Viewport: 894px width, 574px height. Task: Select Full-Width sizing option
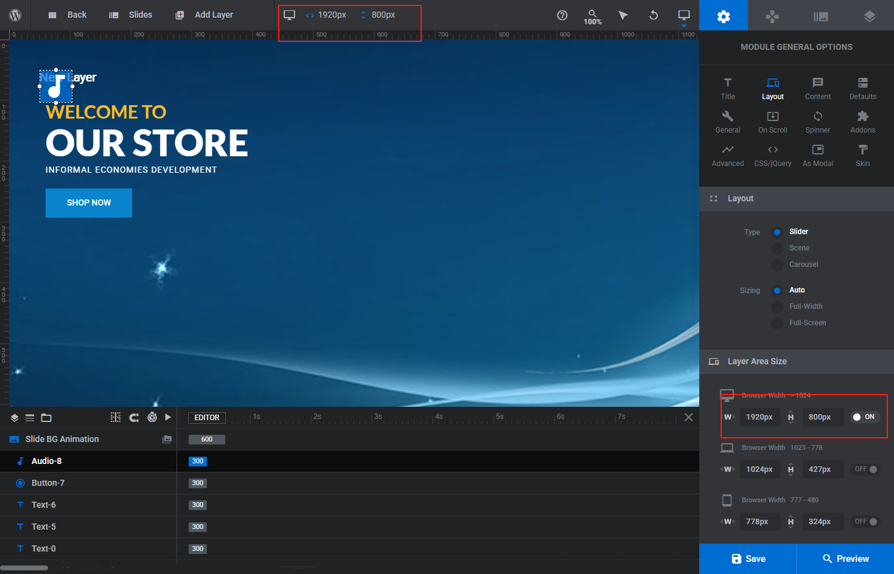coord(777,306)
